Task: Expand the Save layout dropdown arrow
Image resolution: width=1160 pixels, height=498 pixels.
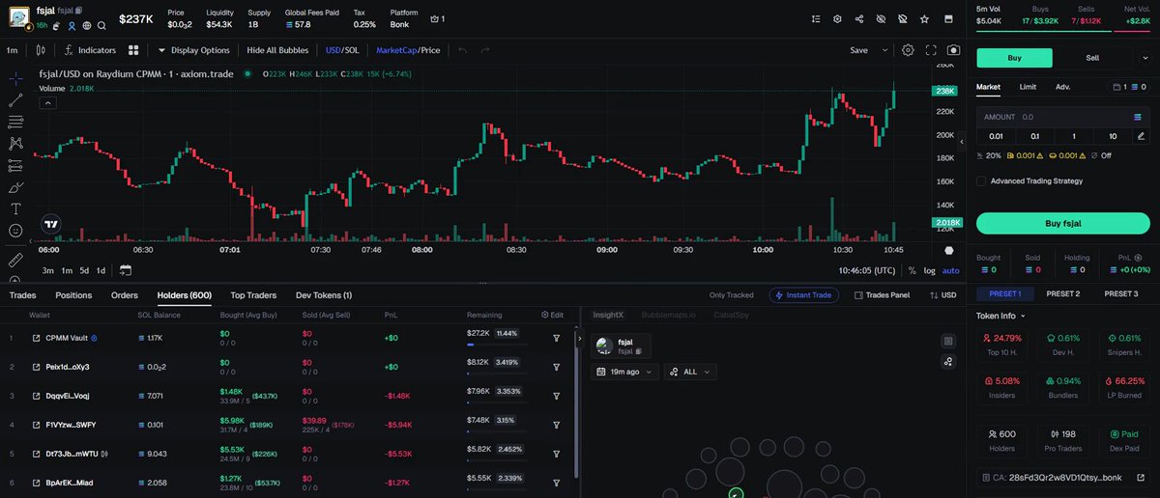Action: point(883,50)
